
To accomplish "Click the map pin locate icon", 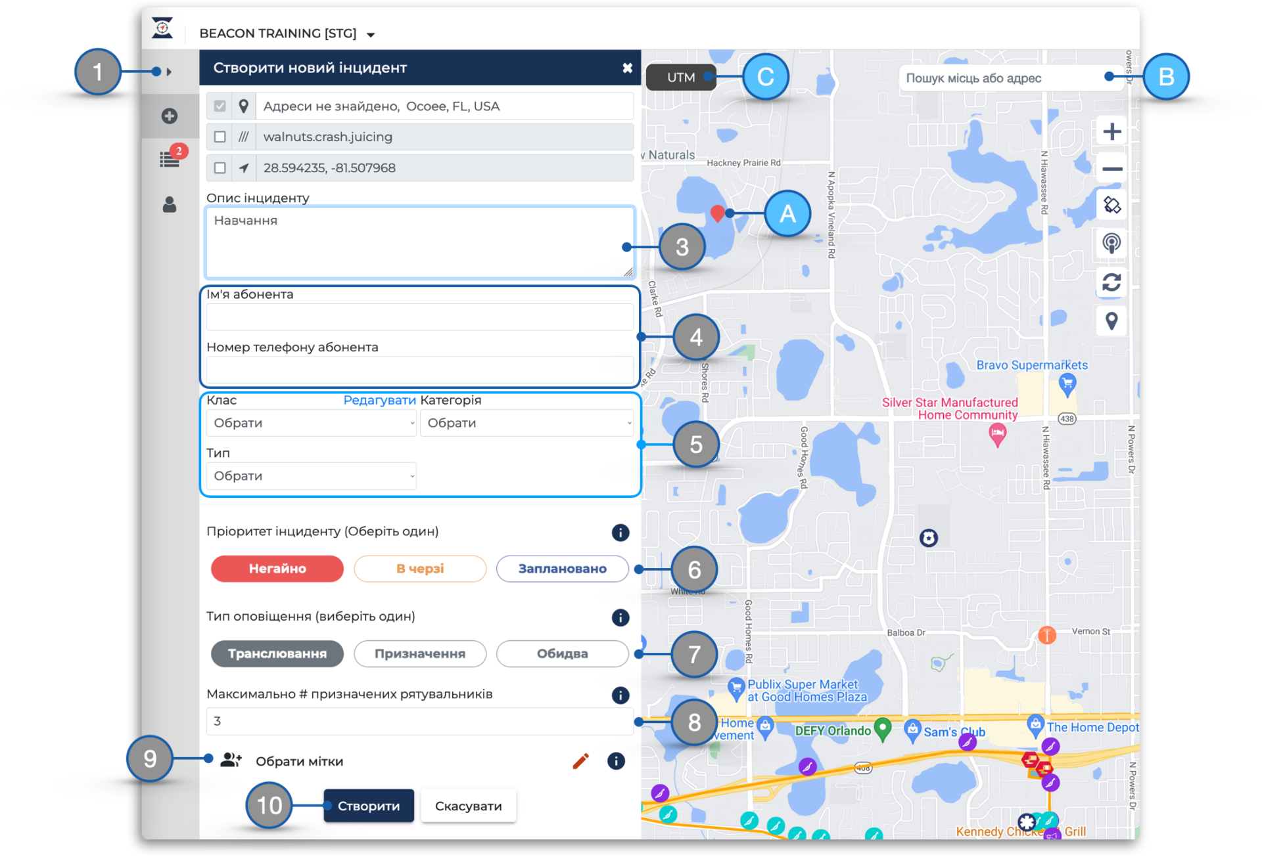I will click(1111, 320).
